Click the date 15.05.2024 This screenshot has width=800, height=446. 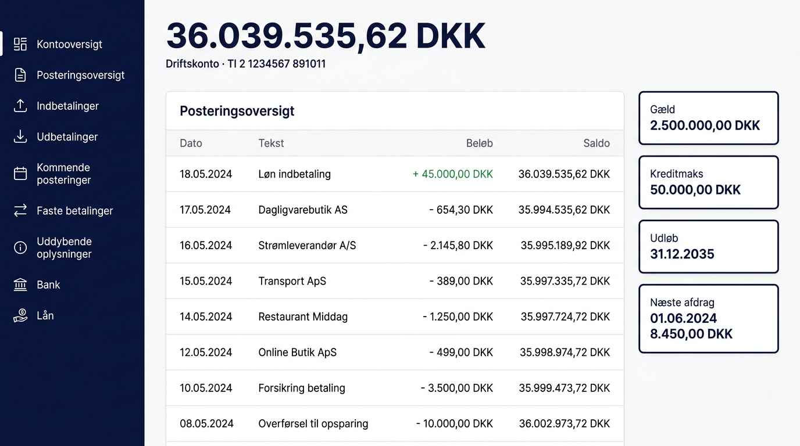pyautogui.click(x=206, y=281)
